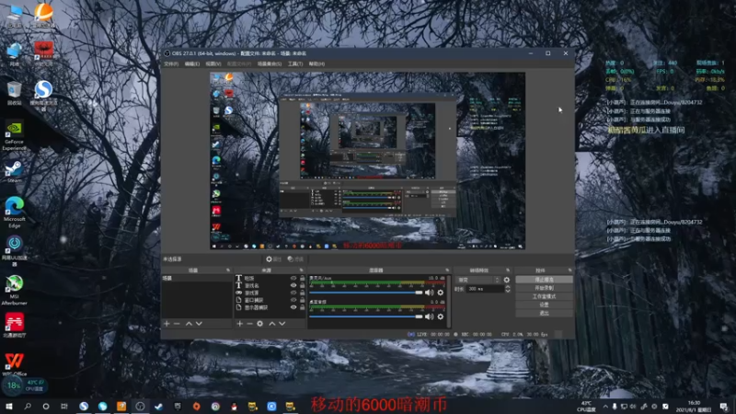736x414 pixels.
Task: Open source properties gear below sources list
Action: pos(260,324)
